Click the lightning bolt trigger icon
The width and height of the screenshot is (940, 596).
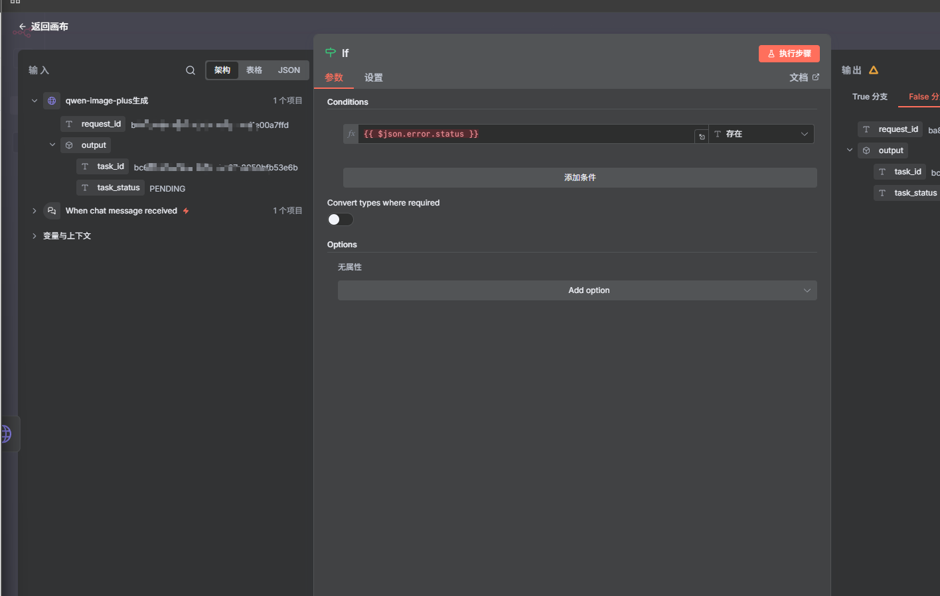click(186, 211)
